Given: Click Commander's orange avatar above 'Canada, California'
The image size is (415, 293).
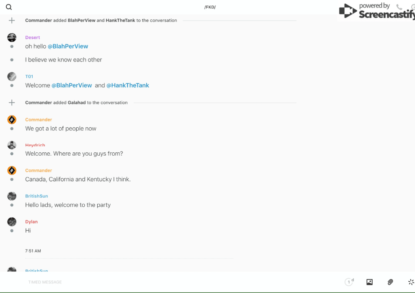Looking at the screenshot, I should [12, 170].
